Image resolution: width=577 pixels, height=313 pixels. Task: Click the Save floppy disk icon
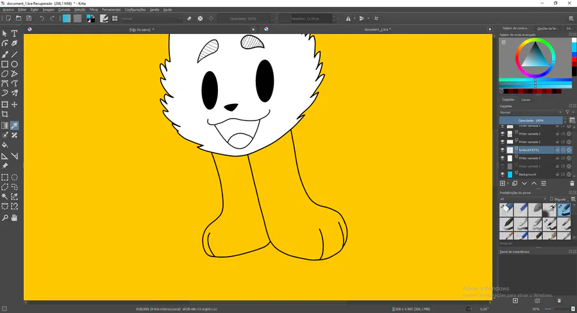coord(29,19)
